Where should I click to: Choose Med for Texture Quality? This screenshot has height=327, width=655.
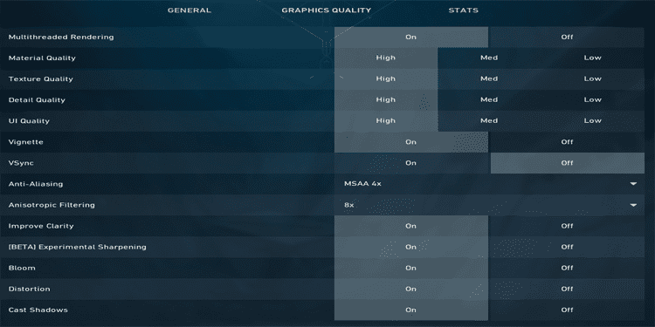(489, 78)
